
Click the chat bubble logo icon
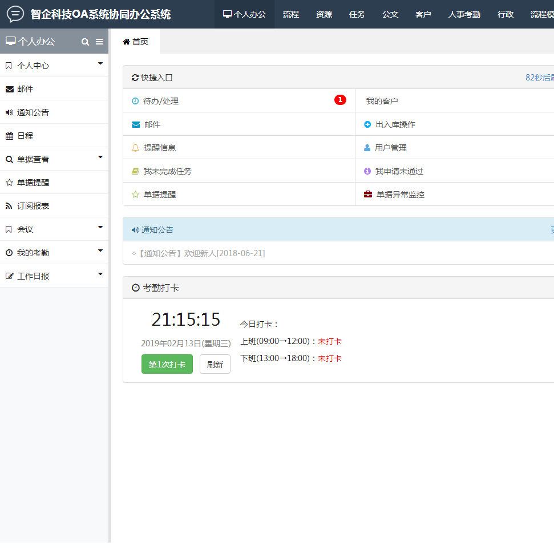(15, 14)
